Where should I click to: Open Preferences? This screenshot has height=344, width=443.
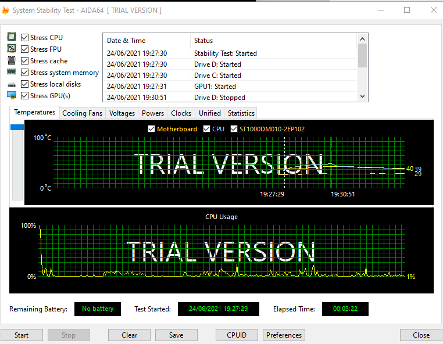click(x=284, y=335)
